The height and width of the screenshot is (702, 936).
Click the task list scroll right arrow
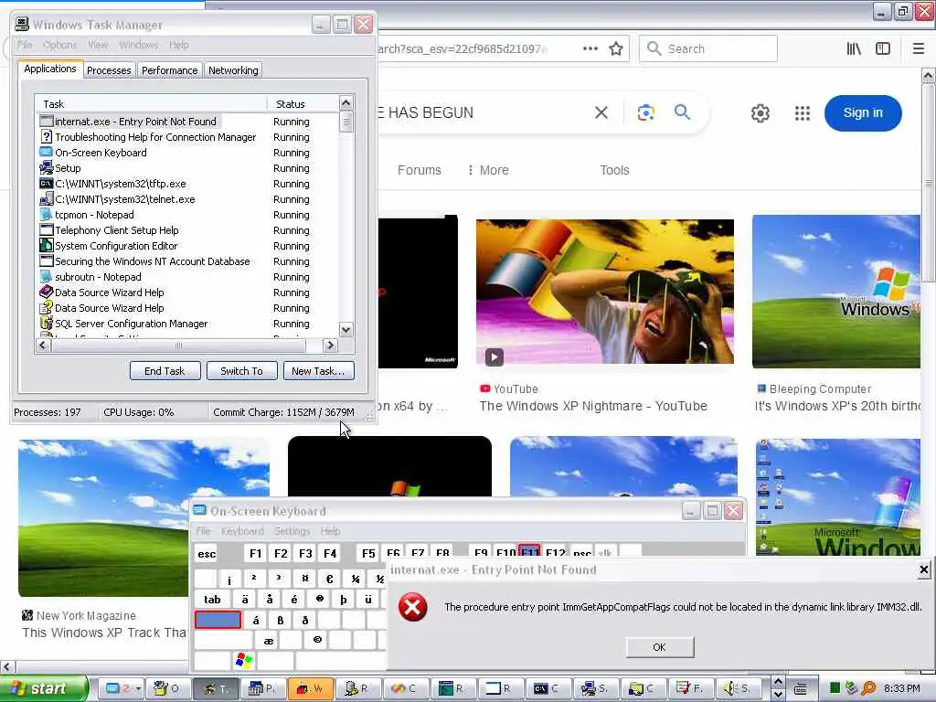click(329, 345)
